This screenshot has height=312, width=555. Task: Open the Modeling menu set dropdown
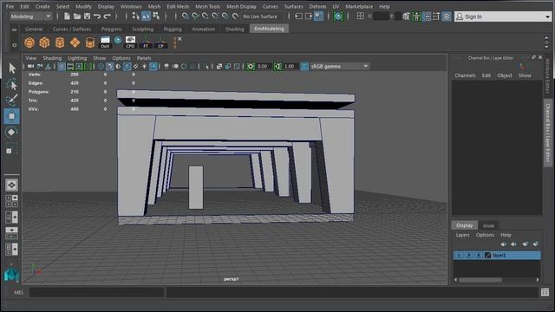pyautogui.click(x=30, y=16)
